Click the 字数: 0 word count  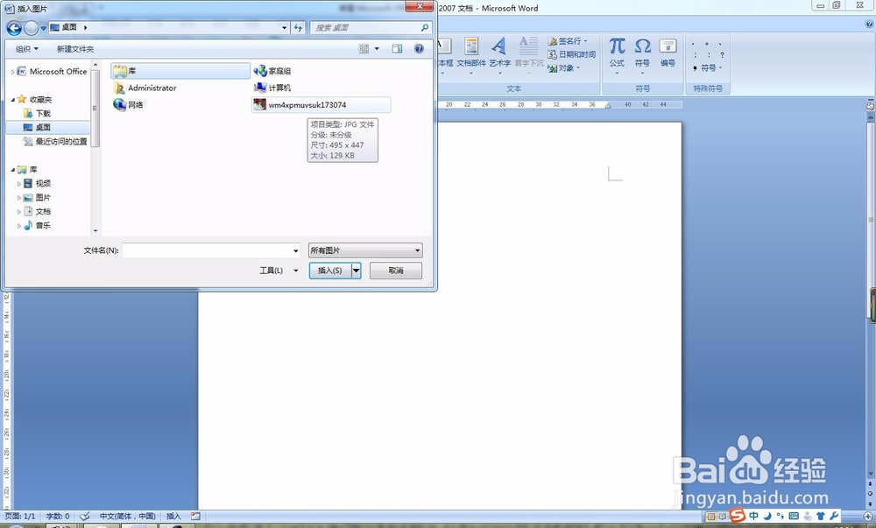58,517
